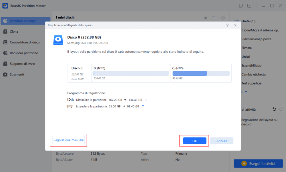The height and width of the screenshot is (172, 286).
Task: Click 'I miei dischi' heading
Action: coord(65,17)
